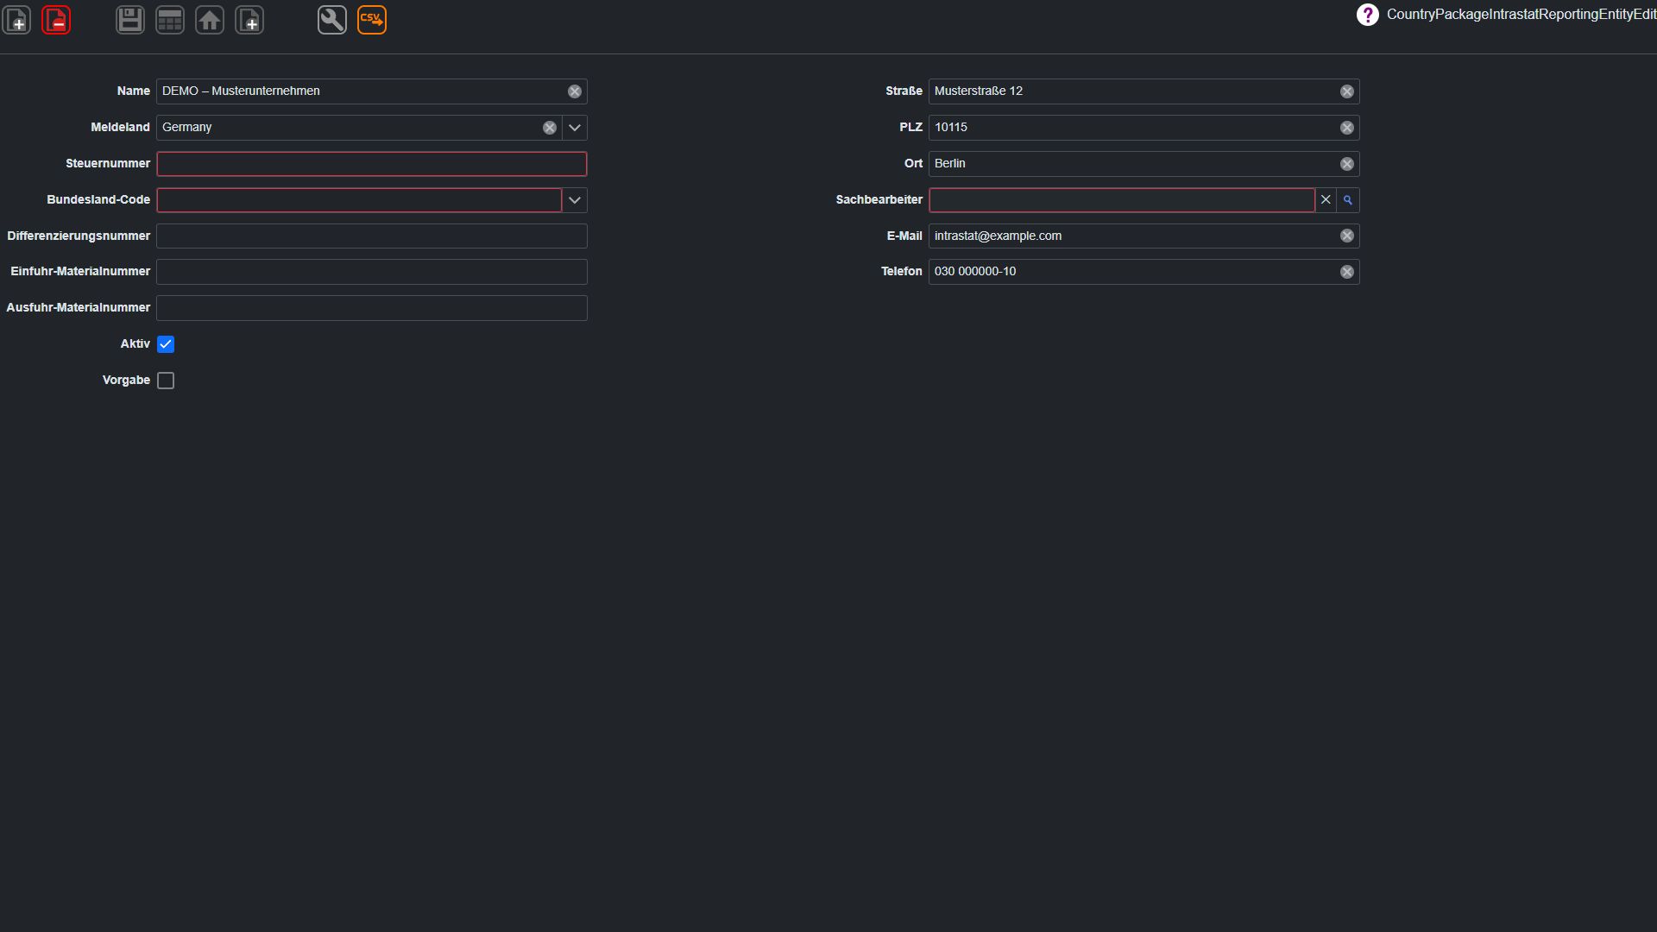Open the table list view icon
The height and width of the screenshot is (932, 1657).
click(x=170, y=20)
